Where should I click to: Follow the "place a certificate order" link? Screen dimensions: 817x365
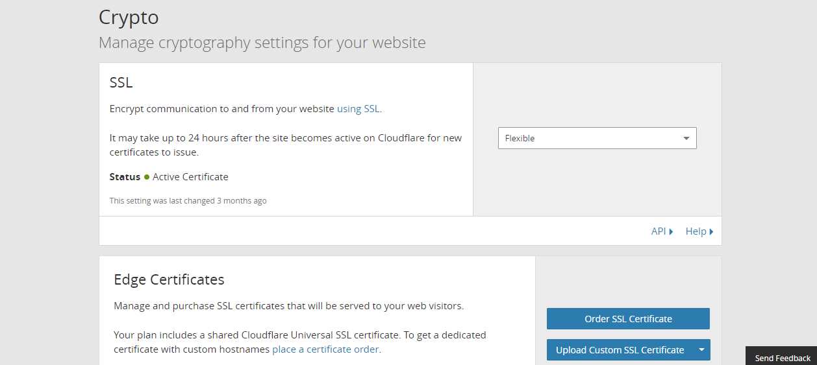point(325,349)
